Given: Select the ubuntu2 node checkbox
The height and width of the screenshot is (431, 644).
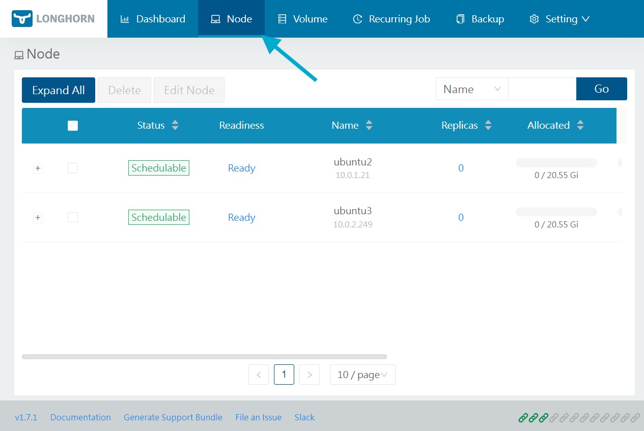Looking at the screenshot, I should 73,168.
